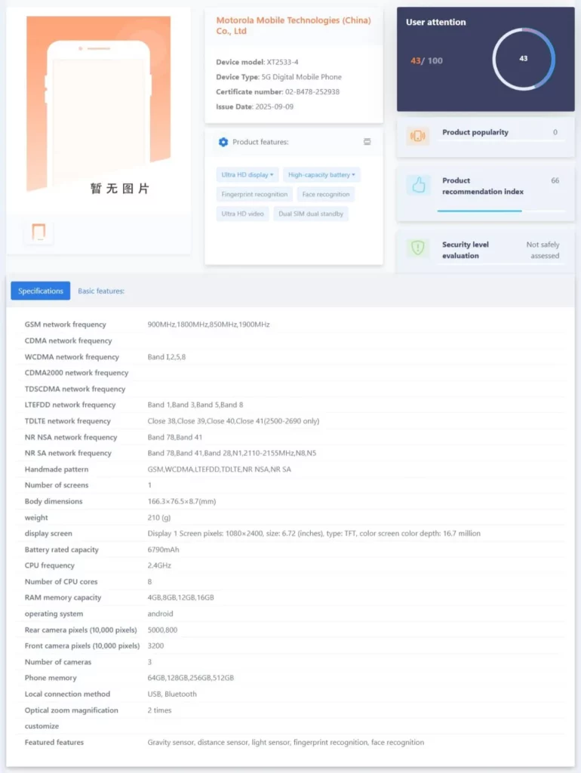
Task: Click body dimensions 166.3×76.5×8.7(mm)
Action: [x=182, y=501]
